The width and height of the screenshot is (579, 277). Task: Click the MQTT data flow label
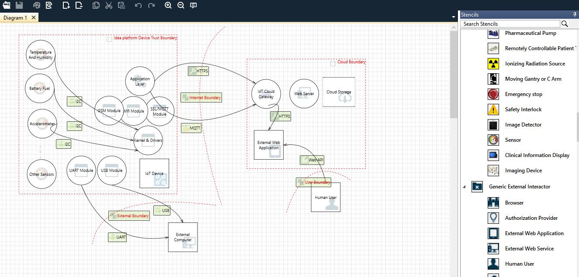(191, 128)
